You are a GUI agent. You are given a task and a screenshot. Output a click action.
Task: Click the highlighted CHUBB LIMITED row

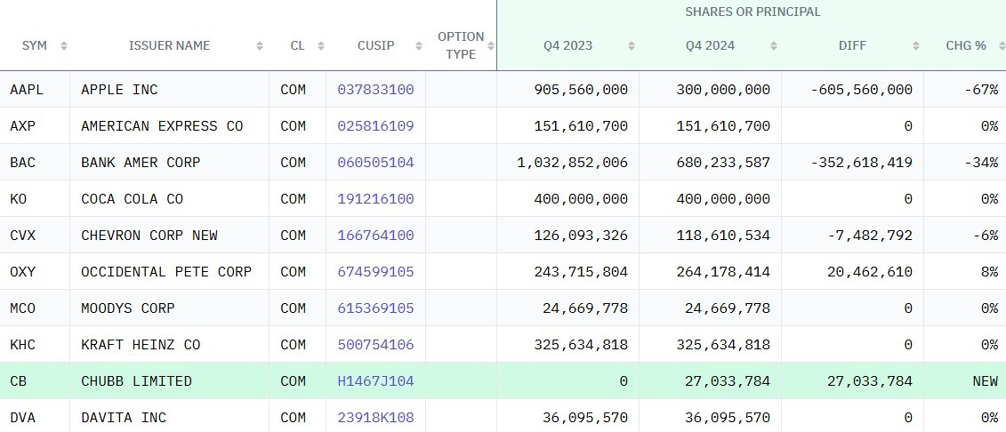click(136, 381)
